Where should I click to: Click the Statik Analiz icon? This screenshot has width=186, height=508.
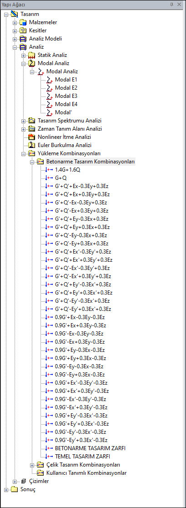(x=31, y=56)
